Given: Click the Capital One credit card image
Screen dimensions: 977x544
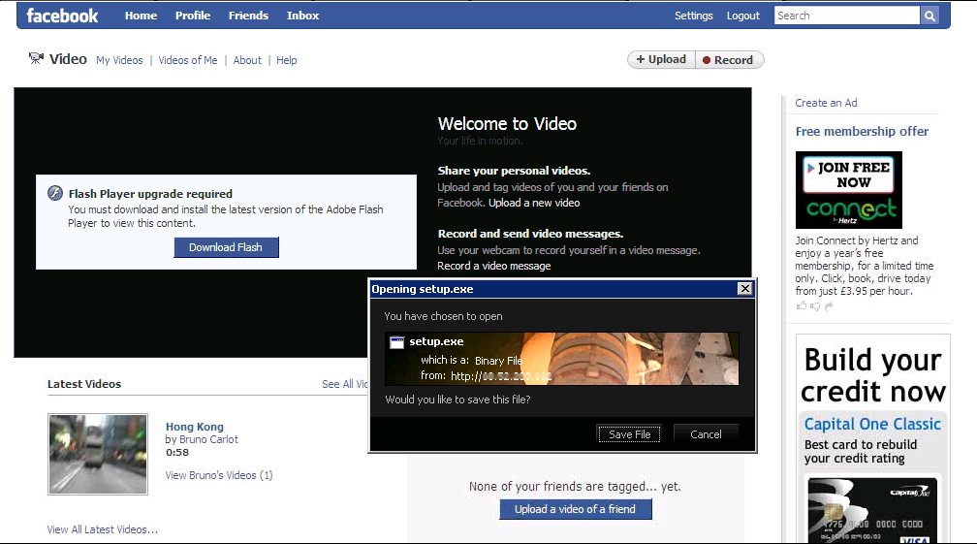Looking at the screenshot, I should [x=872, y=510].
